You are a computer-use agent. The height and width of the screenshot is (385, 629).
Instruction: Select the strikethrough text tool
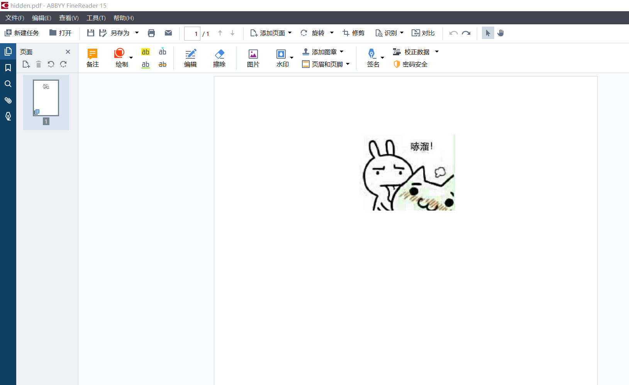coord(163,64)
